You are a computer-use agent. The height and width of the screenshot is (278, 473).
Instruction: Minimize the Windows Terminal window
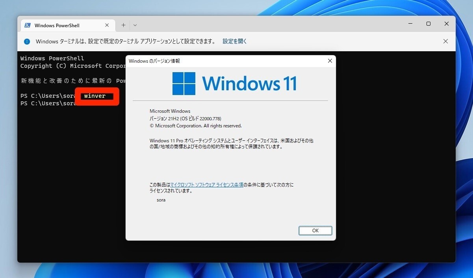click(410, 24)
